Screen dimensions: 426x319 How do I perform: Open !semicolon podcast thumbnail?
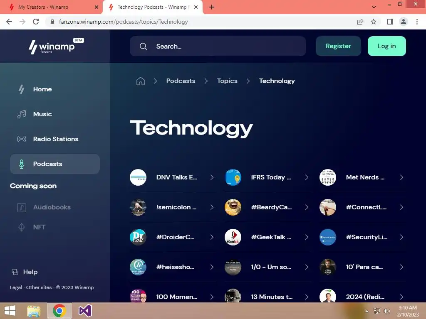pos(138,207)
